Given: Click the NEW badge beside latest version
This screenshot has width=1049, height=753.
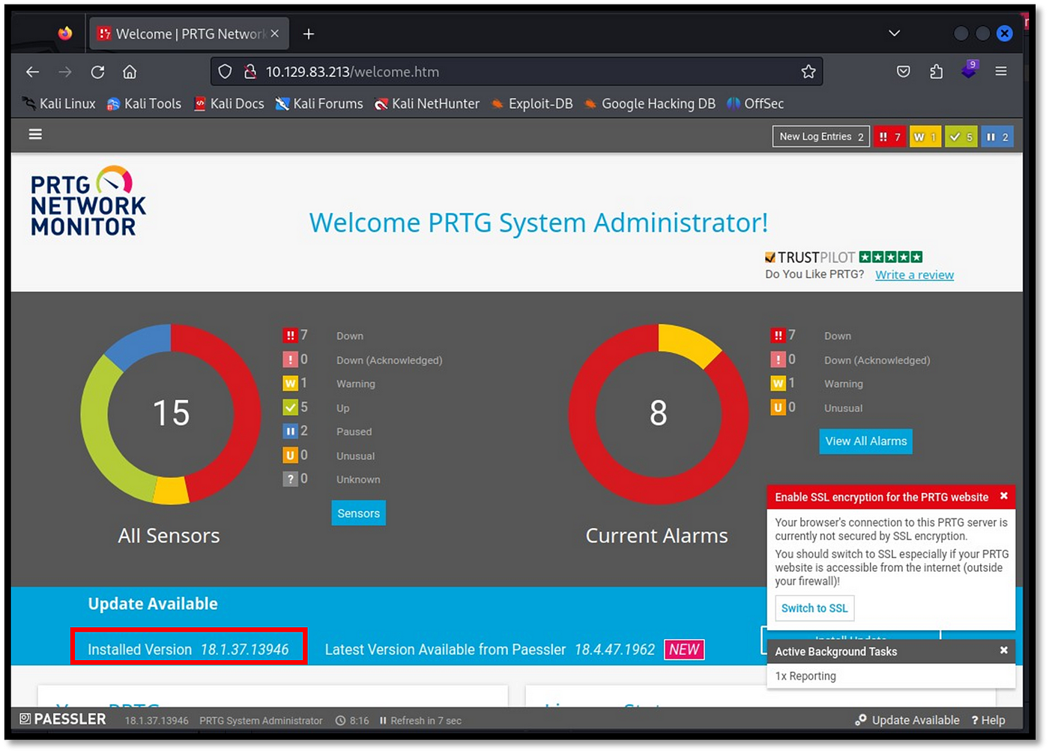Looking at the screenshot, I should click(684, 650).
